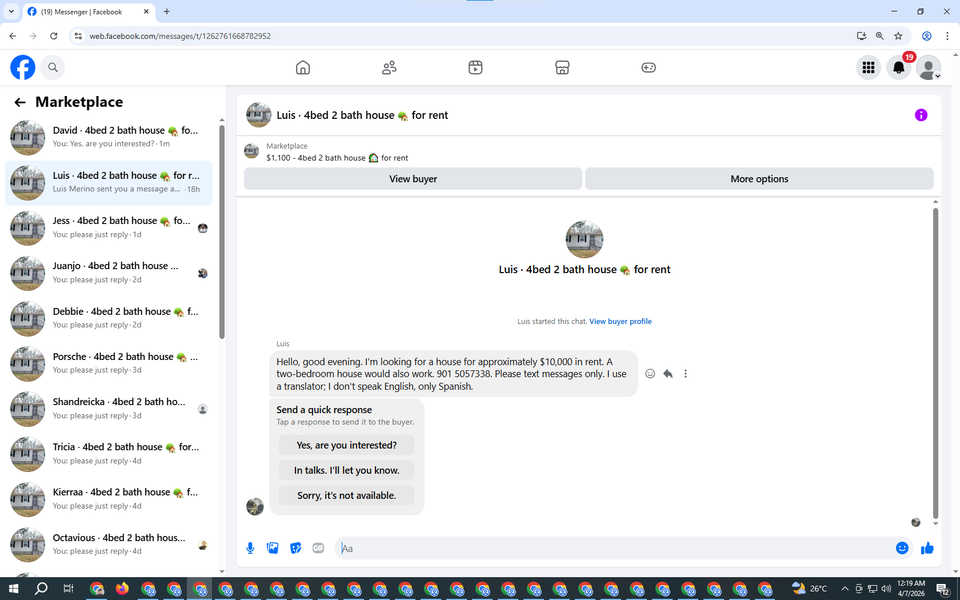Bookmark this page with the star

(x=898, y=36)
